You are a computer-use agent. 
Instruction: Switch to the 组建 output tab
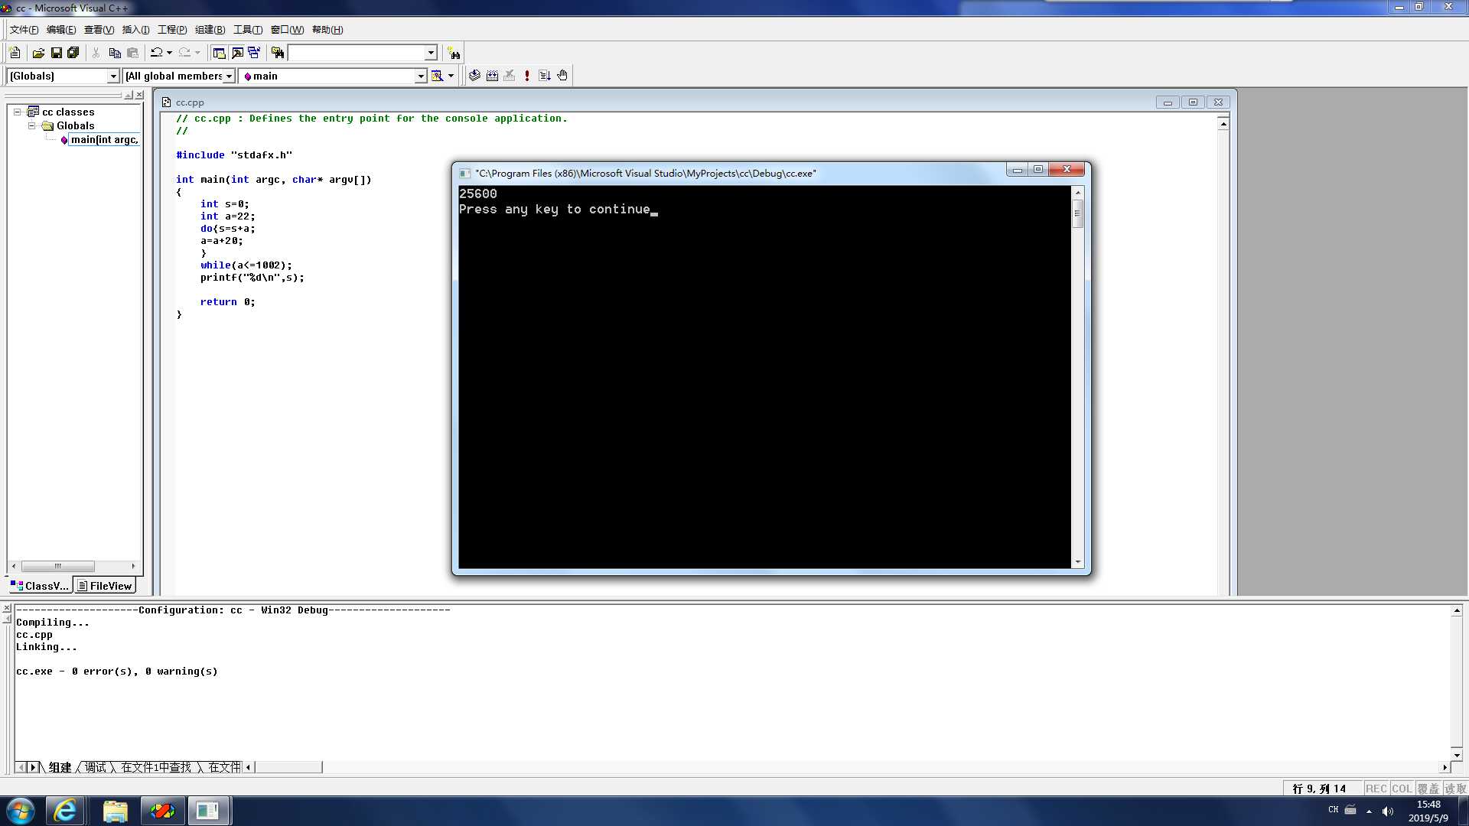pos(60,767)
